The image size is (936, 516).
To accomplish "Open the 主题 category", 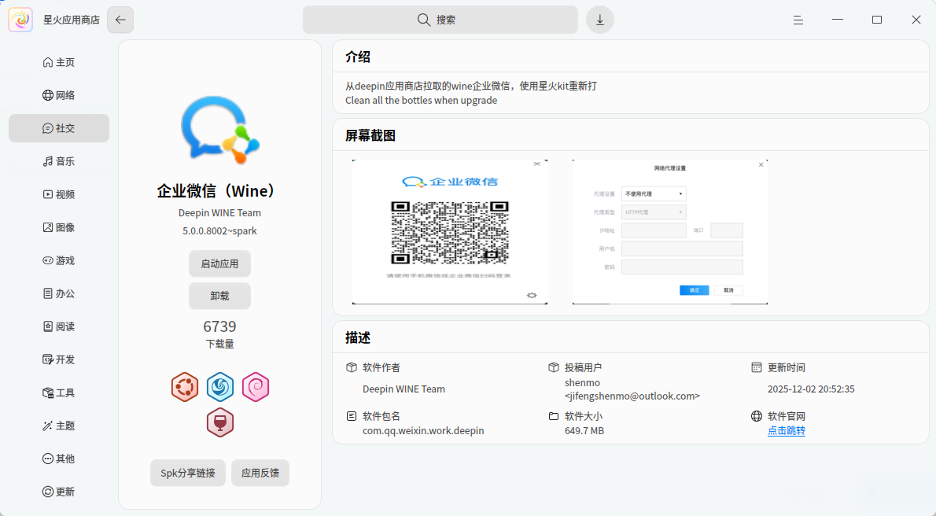I will coord(59,426).
